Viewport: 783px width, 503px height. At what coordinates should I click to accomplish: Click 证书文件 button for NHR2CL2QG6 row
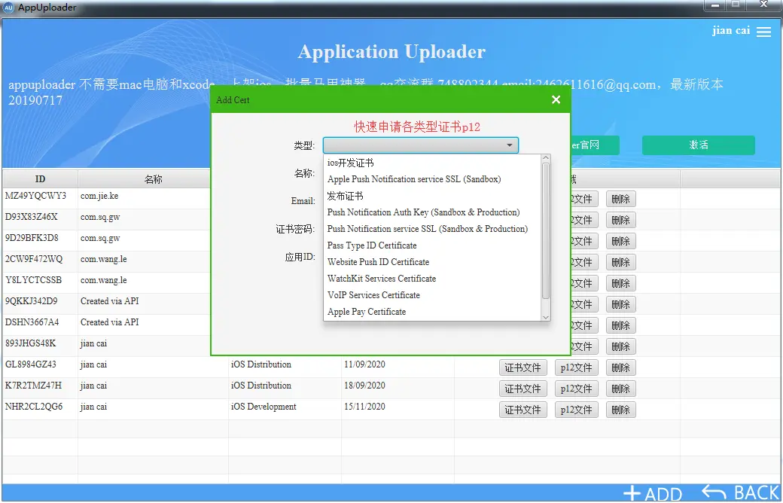(523, 410)
